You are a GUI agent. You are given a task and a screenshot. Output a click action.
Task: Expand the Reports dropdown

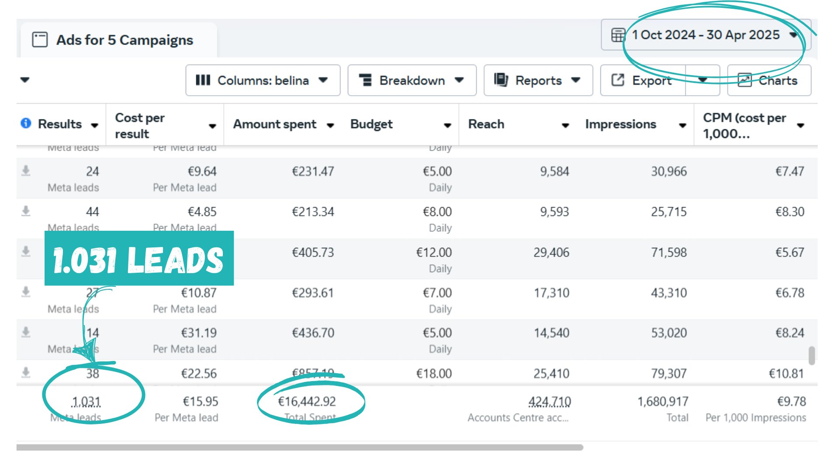(538, 80)
